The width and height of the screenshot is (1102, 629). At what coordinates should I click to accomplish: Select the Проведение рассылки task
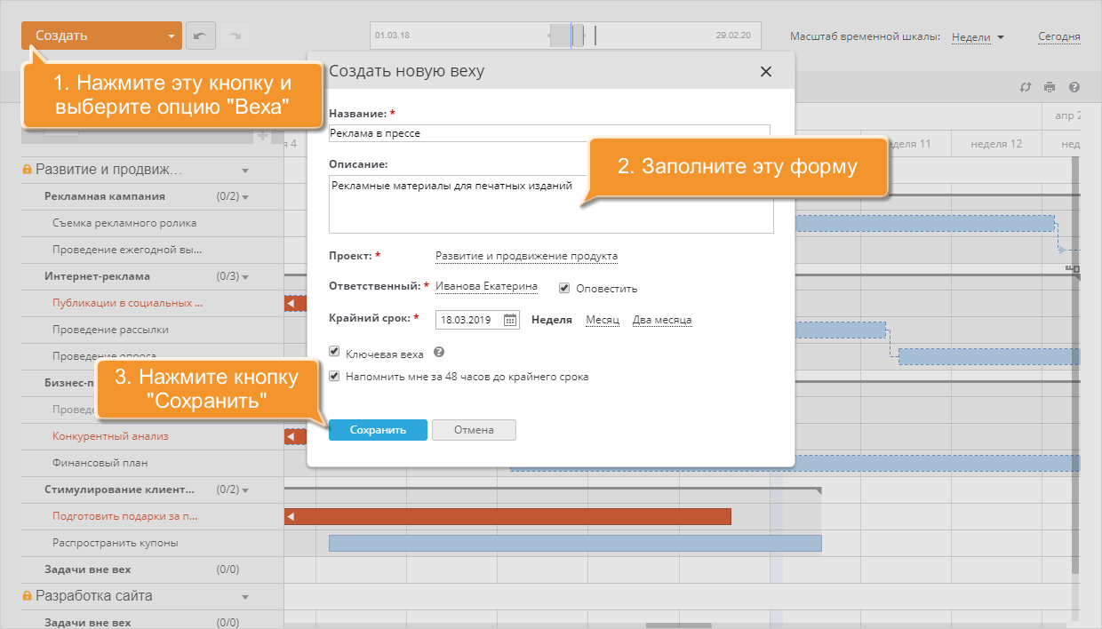pyautogui.click(x=110, y=330)
